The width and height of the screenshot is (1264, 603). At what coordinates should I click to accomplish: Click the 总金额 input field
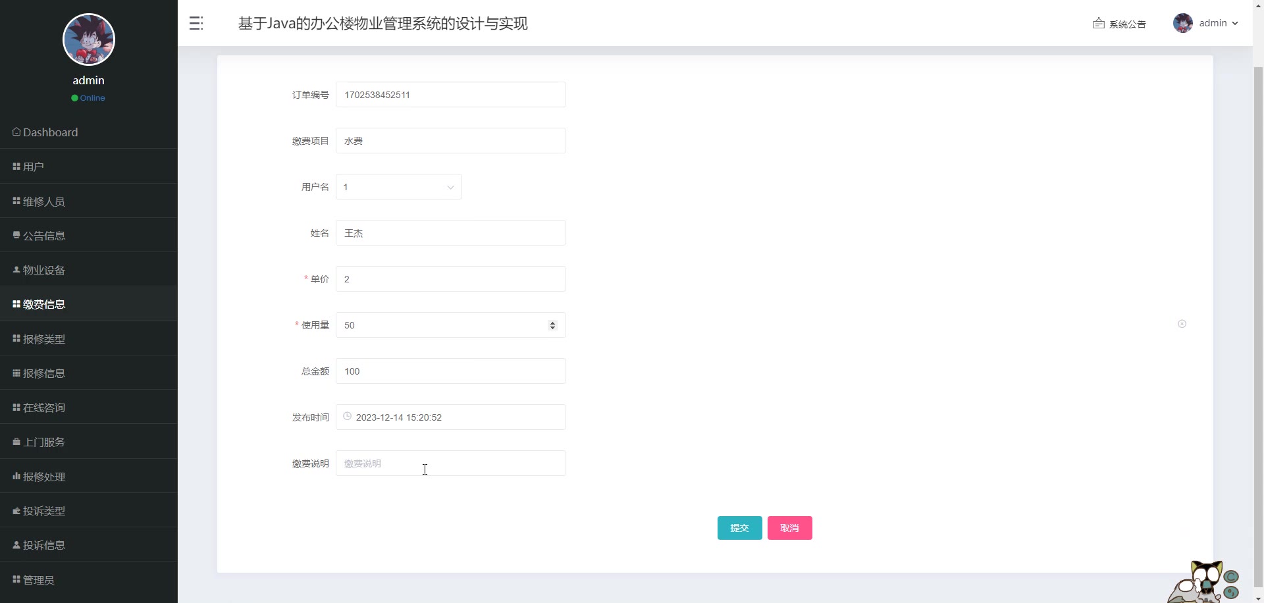click(x=451, y=371)
